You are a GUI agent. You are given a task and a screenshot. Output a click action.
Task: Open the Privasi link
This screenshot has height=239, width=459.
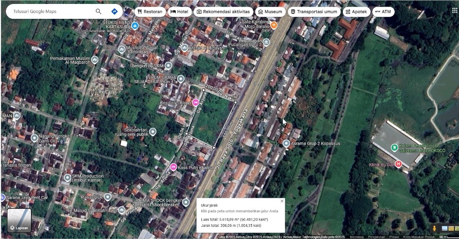tap(394, 237)
